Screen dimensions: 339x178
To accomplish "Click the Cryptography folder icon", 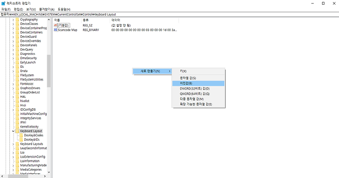I will coord(17,19).
